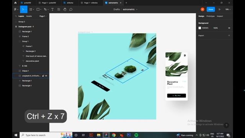
Task: Open the Pen tool options dropdown arrow
Action: (48, 10)
